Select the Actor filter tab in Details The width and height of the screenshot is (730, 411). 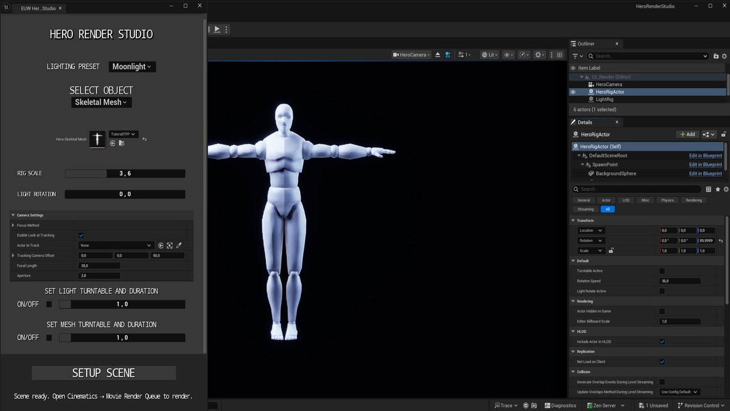(x=606, y=200)
